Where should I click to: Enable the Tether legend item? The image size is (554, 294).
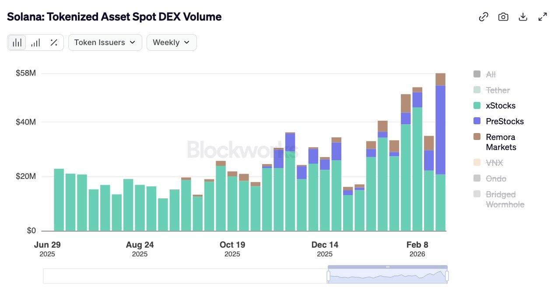(x=497, y=90)
